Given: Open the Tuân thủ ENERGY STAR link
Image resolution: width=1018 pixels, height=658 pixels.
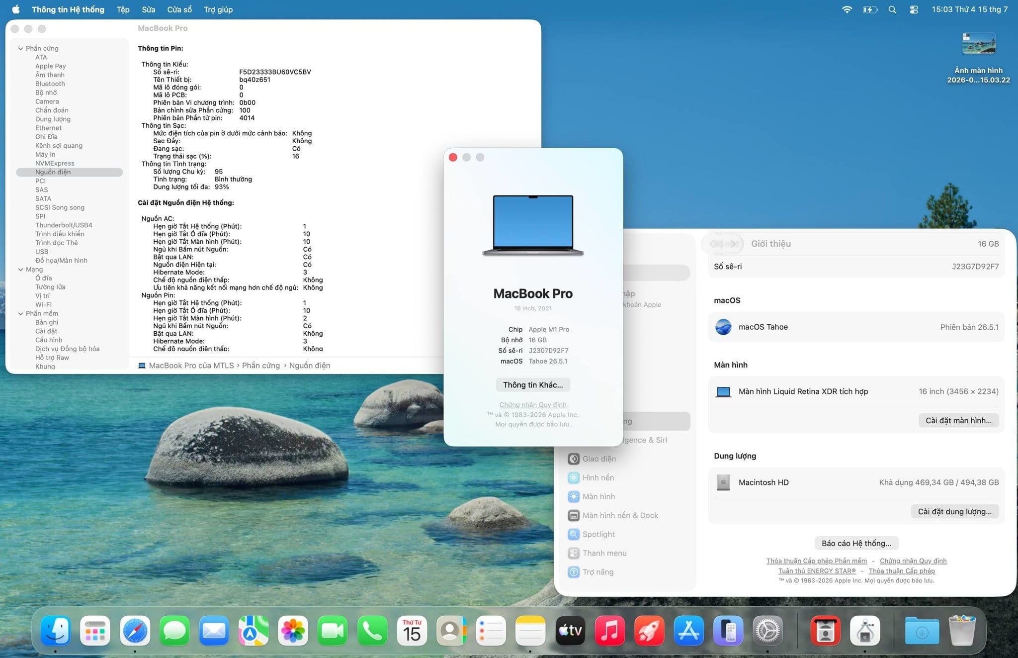Looking at the screenshot, I should [817, 571].
